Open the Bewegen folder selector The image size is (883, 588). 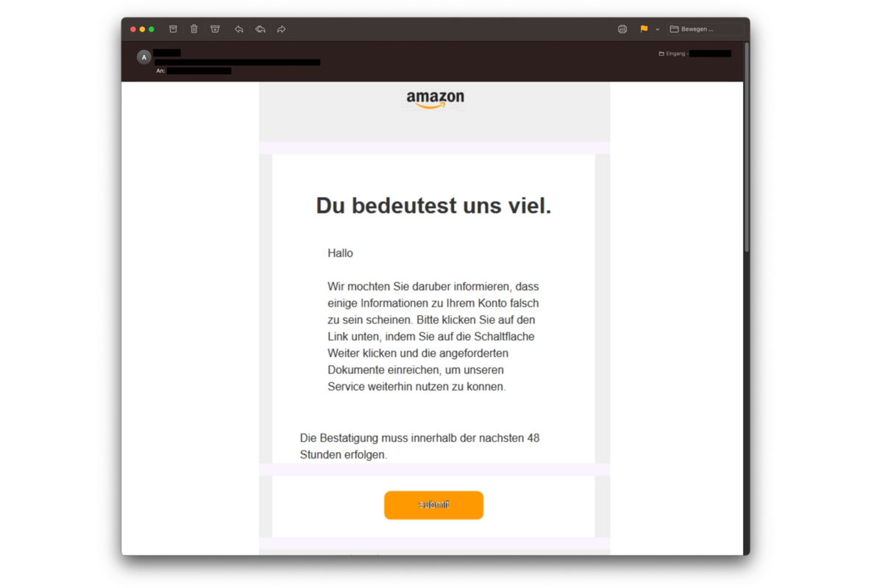[x=705, y=29]
